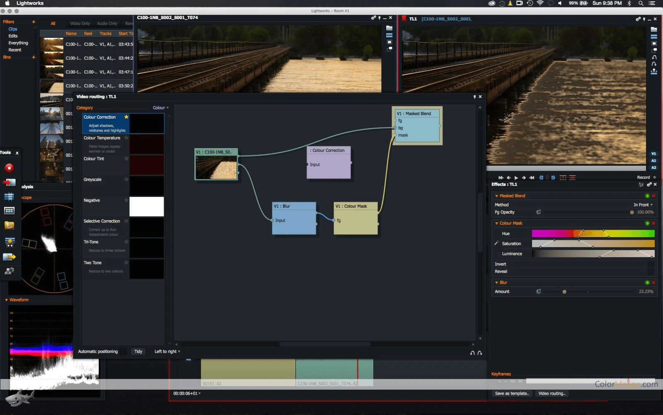Select the tile view tool icon
Viewport: 663px width, 415px height.
9,211
